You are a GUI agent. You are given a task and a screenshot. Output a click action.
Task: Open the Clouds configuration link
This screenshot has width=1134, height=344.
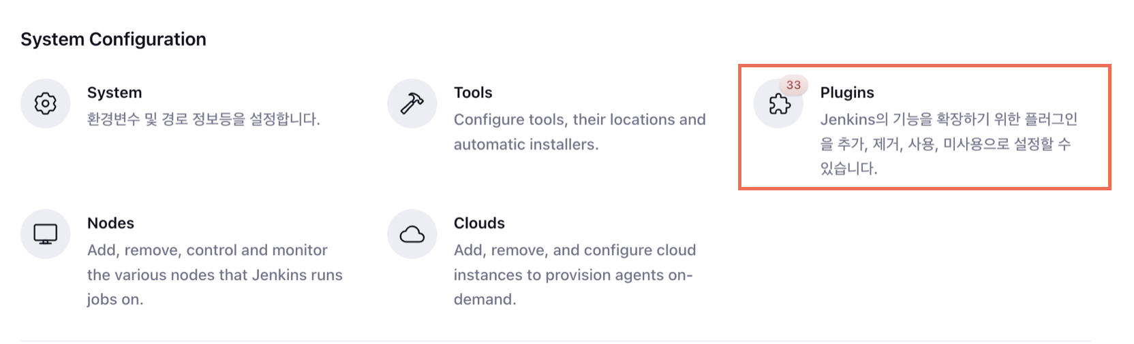[479, 223]
